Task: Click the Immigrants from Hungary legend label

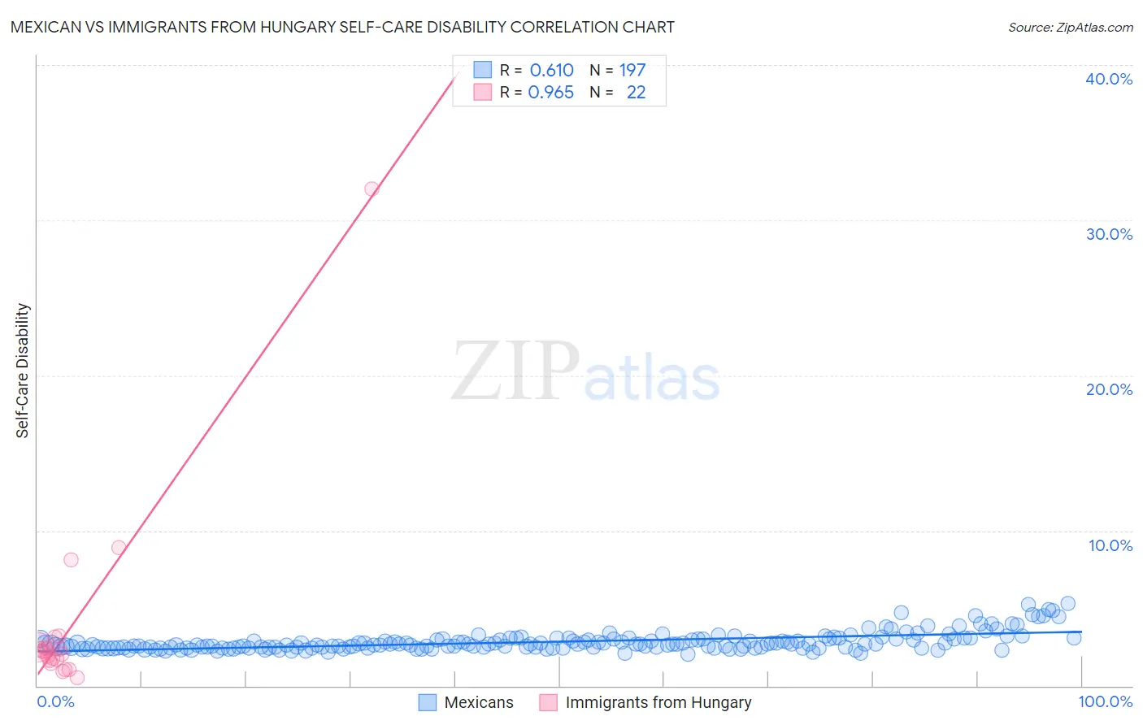Action: (x=658, y=702)
